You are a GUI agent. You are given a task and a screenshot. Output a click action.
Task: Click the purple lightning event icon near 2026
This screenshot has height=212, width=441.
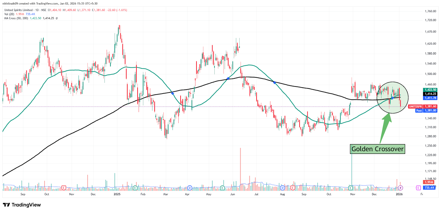click(400, 188)
